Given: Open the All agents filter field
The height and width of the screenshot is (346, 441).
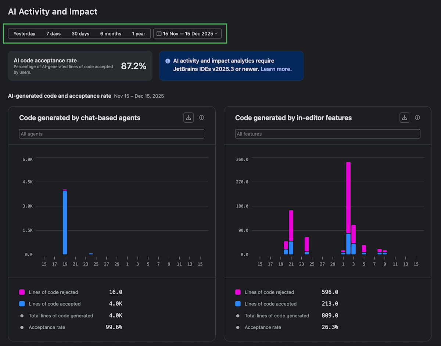Looking at the screenshot, I should coord(111,134).
